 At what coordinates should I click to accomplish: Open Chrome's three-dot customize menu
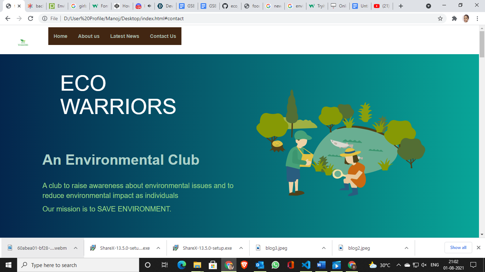[477, 18]
